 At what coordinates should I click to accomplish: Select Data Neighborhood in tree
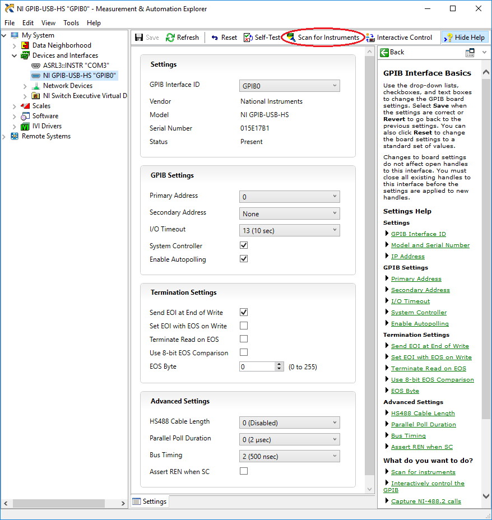tap(62, 45)
